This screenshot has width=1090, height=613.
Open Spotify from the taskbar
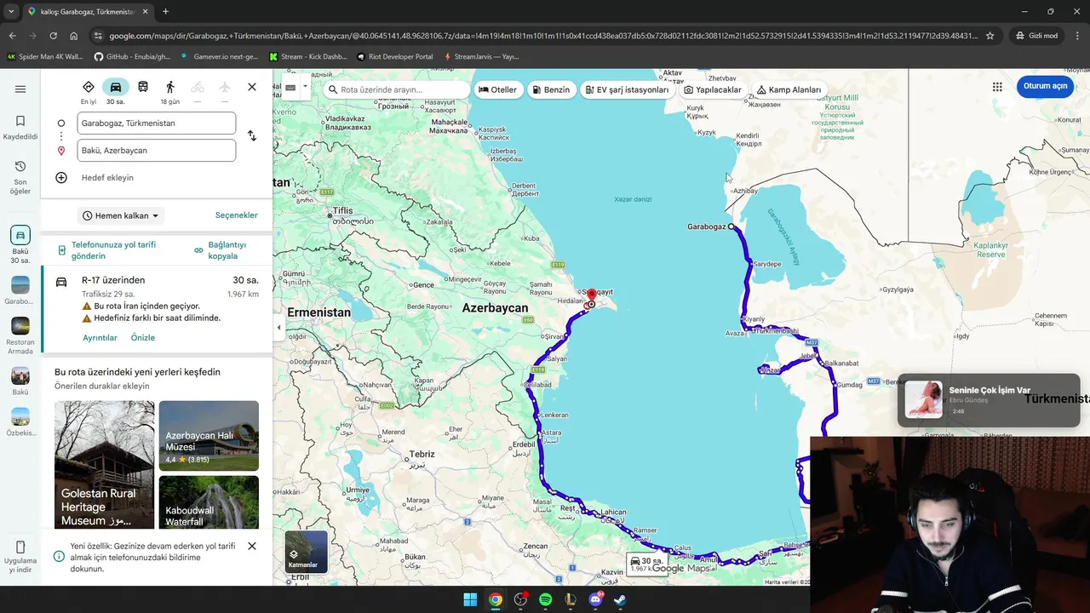pyautogui.click(x=545, y=599)
